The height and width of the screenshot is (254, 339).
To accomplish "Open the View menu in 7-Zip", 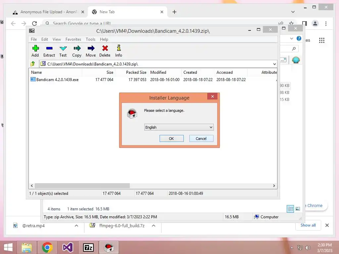I will coord(57,39).
